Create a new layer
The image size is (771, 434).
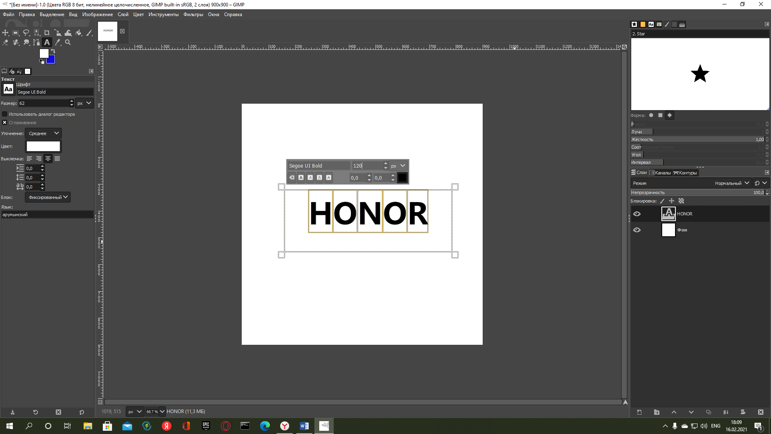[x=639, y=412]
